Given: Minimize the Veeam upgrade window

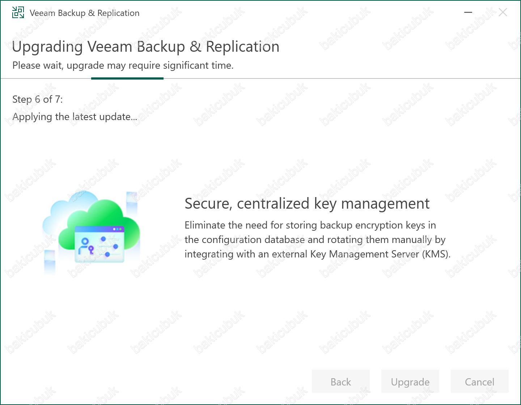Looking at the screenshot, I should point(468,12).
